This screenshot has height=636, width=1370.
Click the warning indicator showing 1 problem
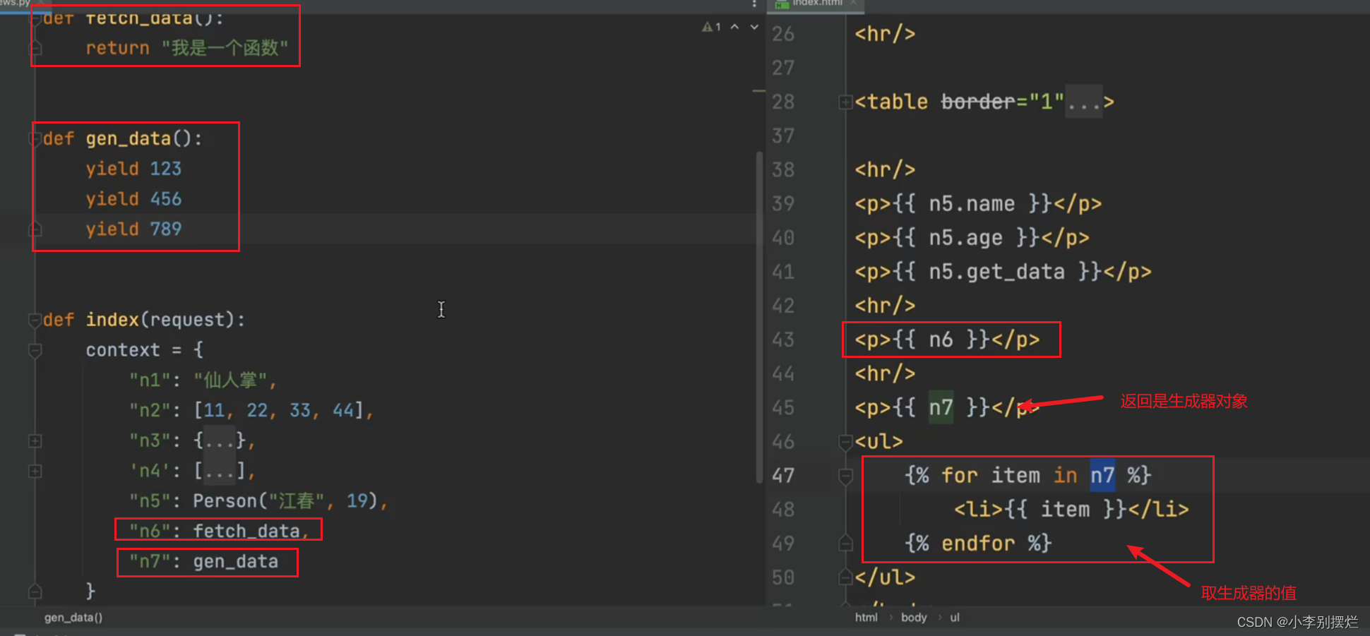tap(711, 27)
